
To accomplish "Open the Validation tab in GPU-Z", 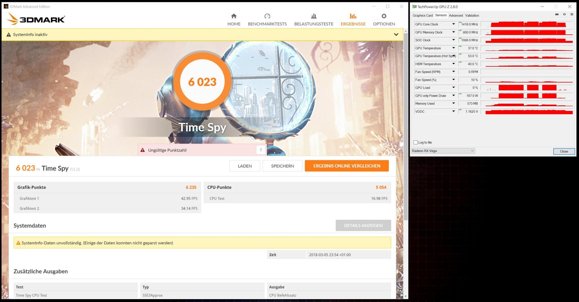I will click(x=472, y=16).
